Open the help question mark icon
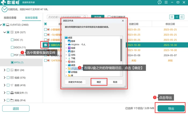The image size is (188, 114). click(160, 2)
